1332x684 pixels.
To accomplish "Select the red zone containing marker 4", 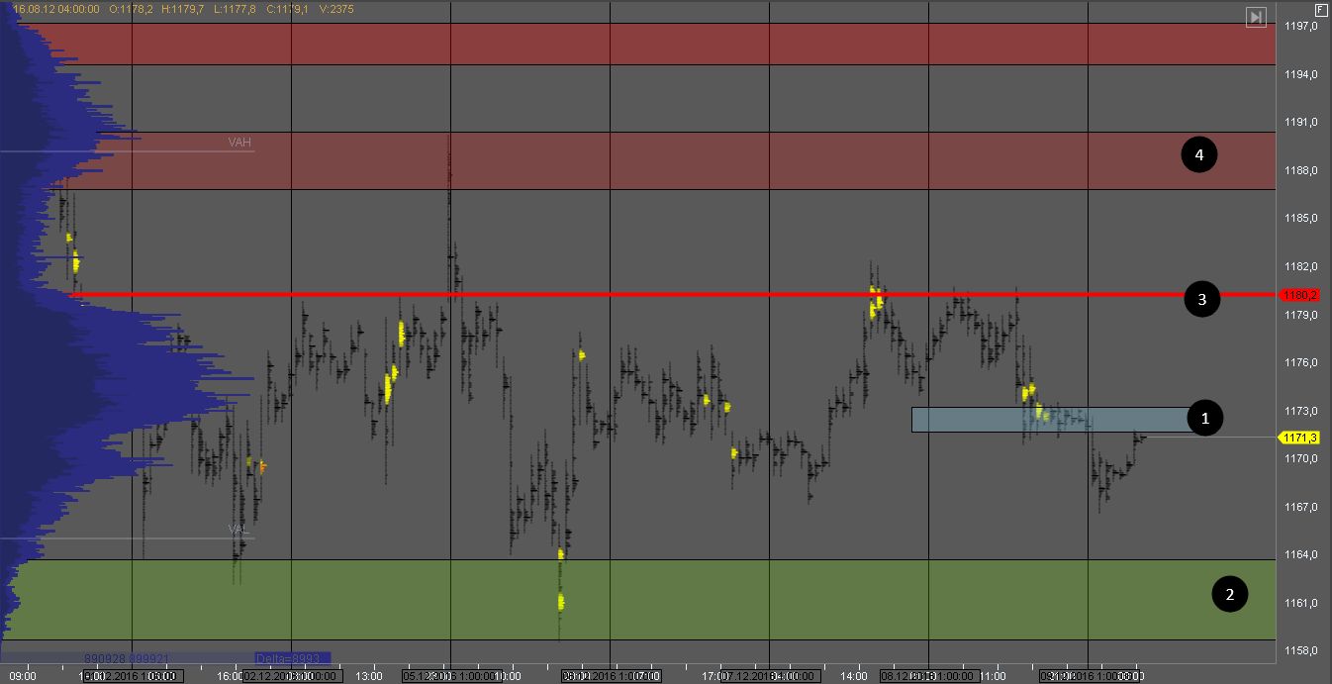I will point(633,160).
